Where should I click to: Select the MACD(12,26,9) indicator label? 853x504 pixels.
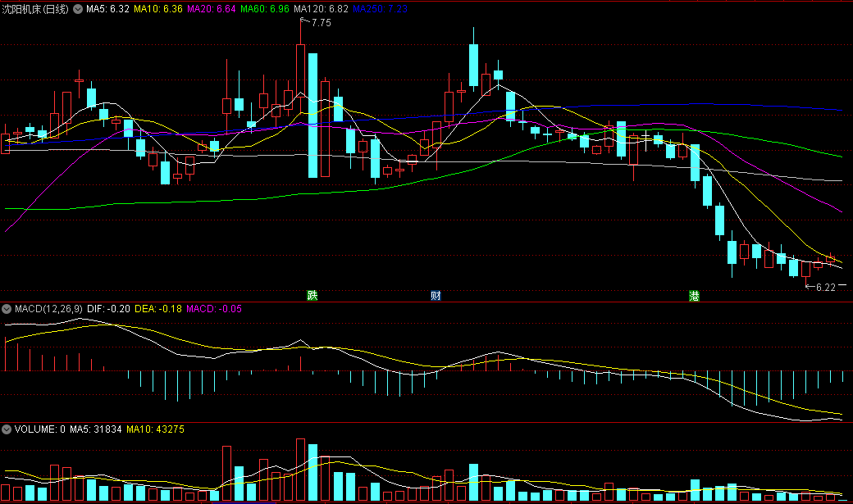(x=48, y=309)
